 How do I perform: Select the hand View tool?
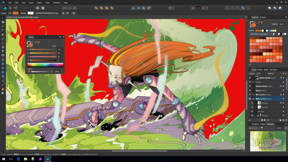tap(3, 89)
